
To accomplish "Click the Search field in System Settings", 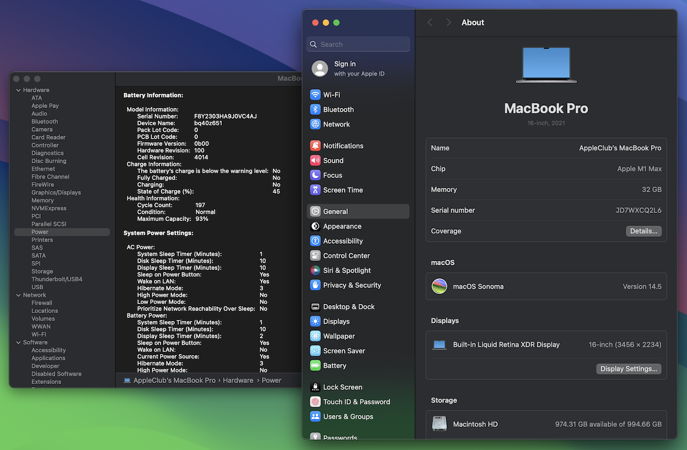I will click(x=358, y=44).
